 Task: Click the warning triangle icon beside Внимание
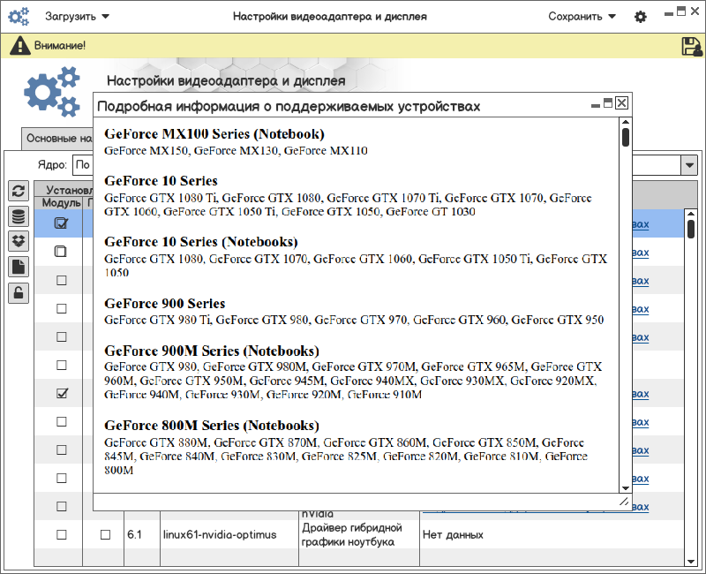17,46
